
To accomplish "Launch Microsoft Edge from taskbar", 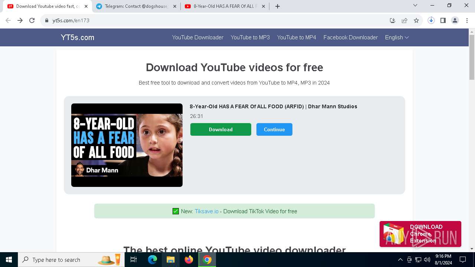I will click(153, 260).
